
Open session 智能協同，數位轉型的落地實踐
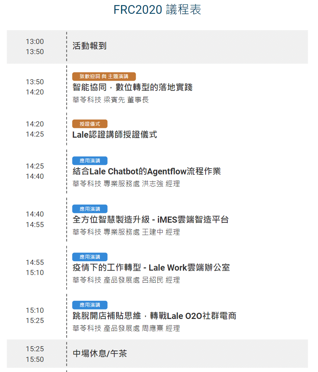pos(132,87)
